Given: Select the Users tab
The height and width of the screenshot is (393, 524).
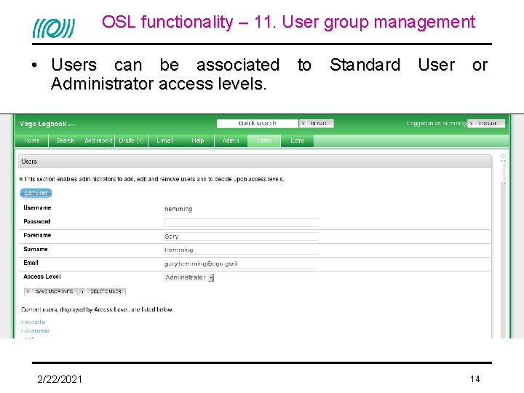Looking at the screenshot, I should tap(264, 140).
